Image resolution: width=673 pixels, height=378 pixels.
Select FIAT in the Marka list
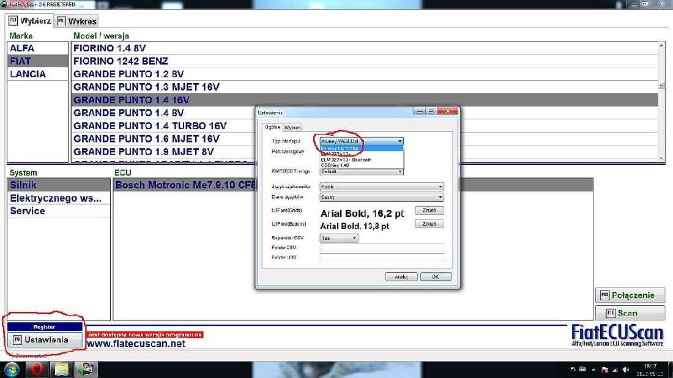coord(38,61)
